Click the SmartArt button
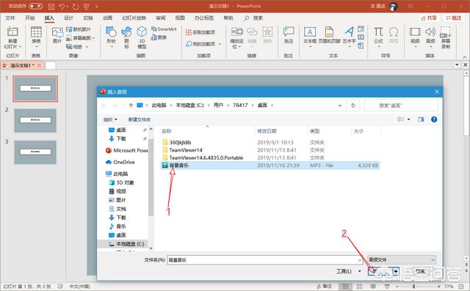470x291 pixels. 163,29
